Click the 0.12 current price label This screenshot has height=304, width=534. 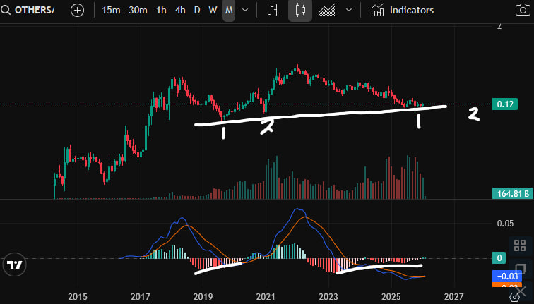[505, 104]
